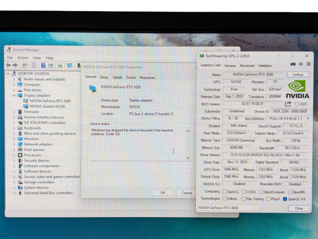Viewport: 318px width, 239px height.
Task: Click the Close button in GPU-Z
Action: [299, 208]
